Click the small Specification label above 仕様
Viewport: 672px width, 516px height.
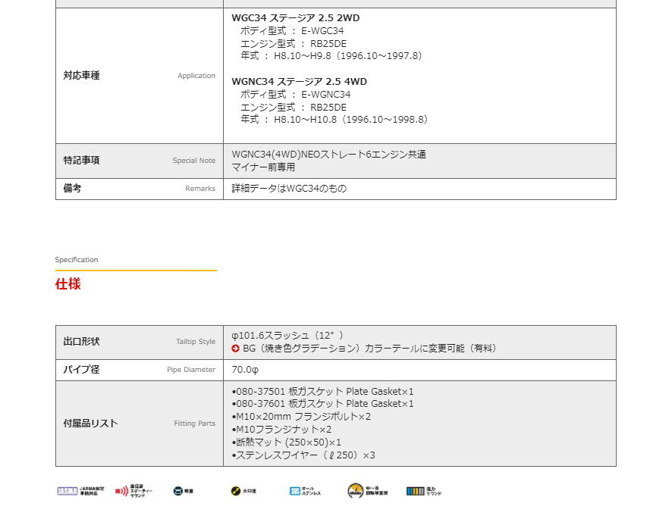click(77, 260)
